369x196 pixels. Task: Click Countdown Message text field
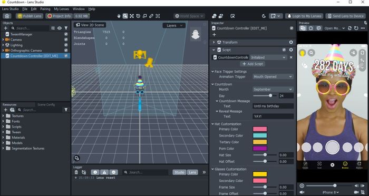pos(273,106)
